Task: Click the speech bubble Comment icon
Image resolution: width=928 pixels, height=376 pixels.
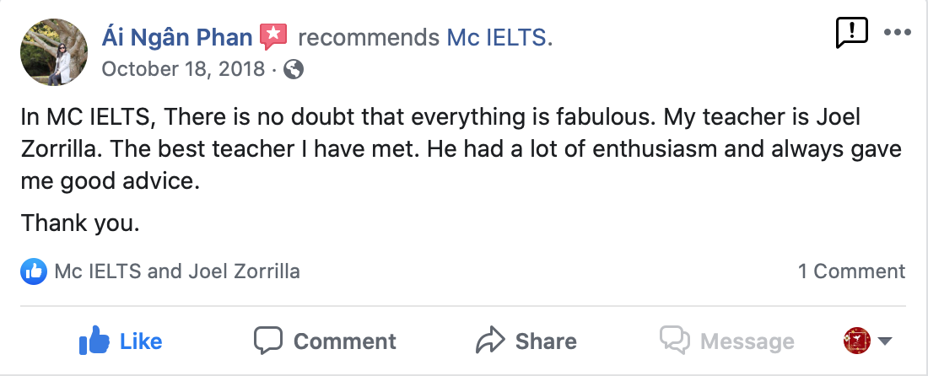Action: (267, 341)
